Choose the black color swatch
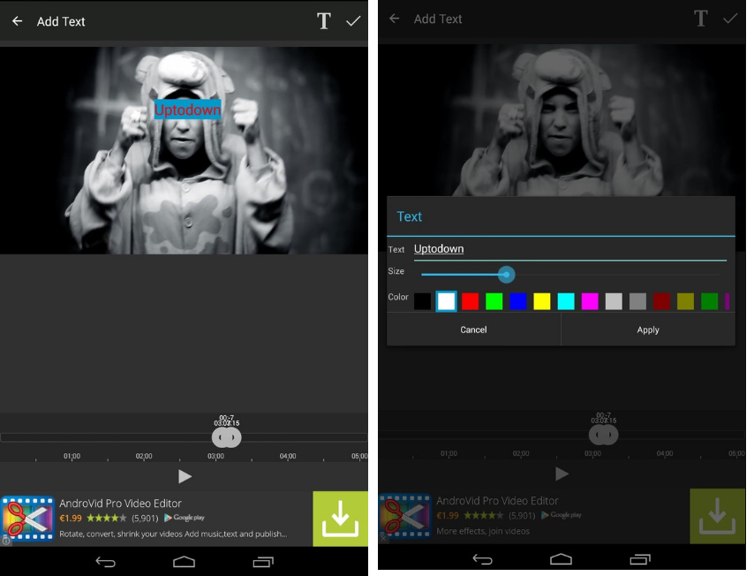The height and width of the screenshot is (576, 754). (423, 301)
